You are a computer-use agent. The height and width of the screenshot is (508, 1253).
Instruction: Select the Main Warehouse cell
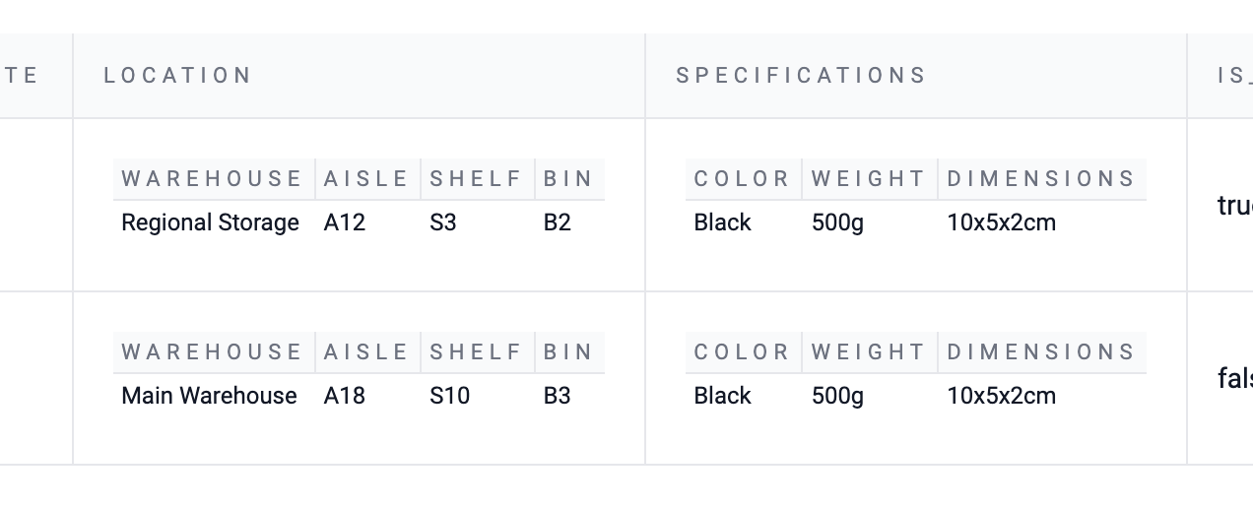pos(209,396)
